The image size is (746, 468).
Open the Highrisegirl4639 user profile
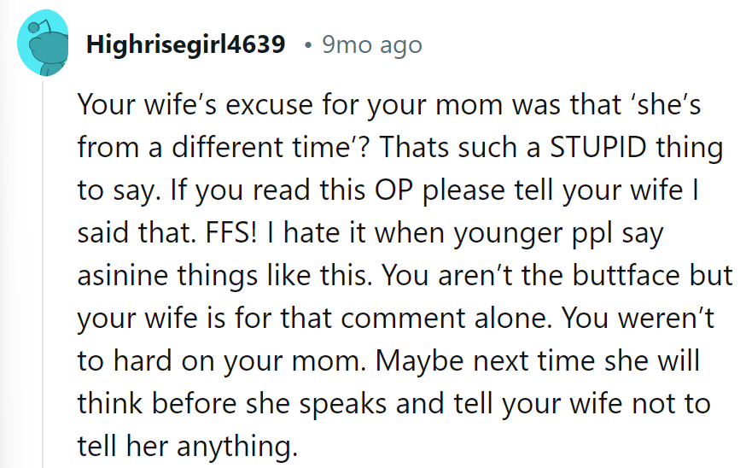pyautogui.click(x=185, y=44)
